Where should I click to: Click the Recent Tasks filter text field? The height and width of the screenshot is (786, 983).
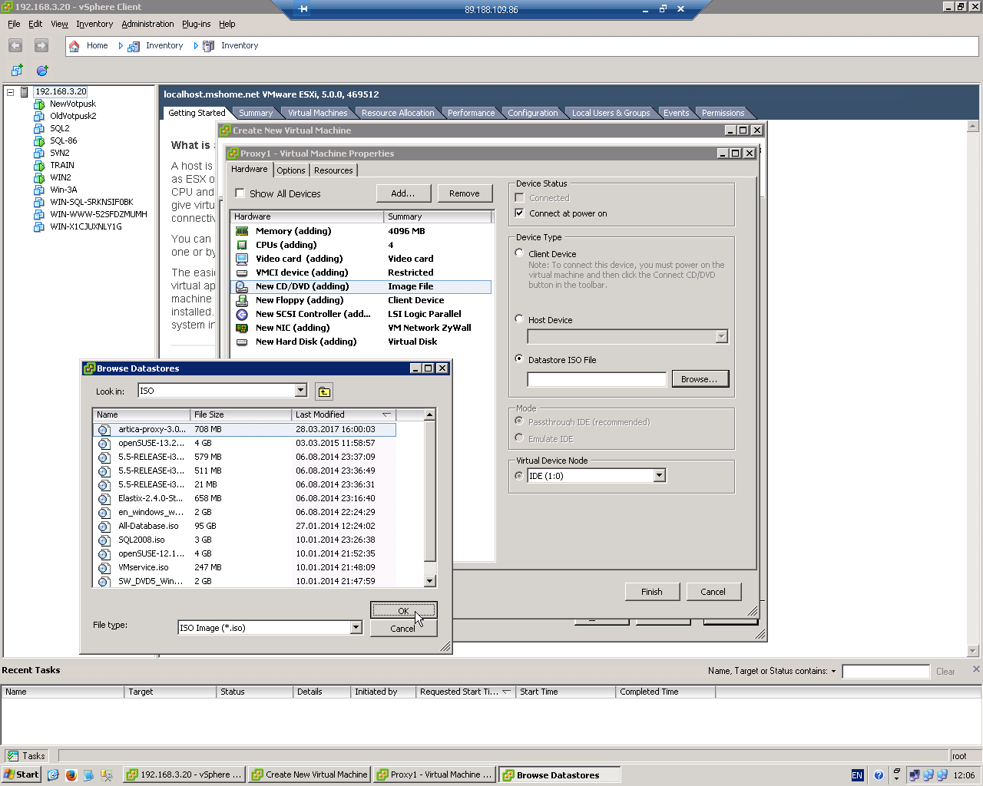coord(885,672)
